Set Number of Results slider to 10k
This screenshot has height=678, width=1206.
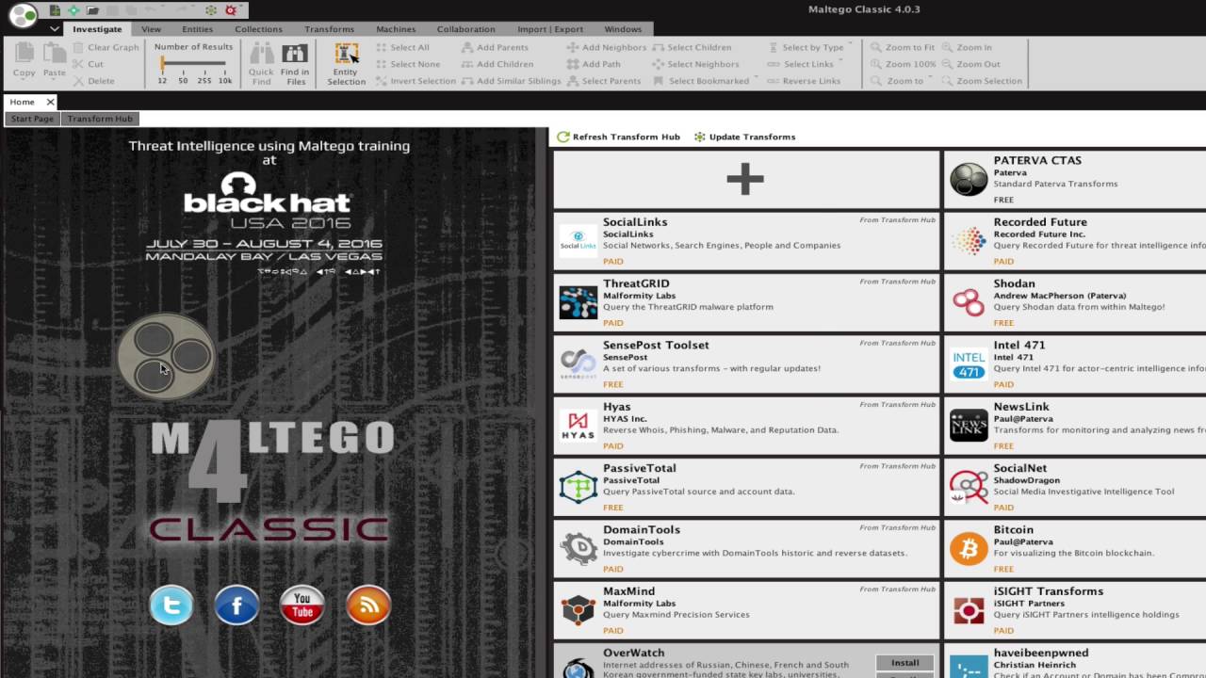pos(225,81)
